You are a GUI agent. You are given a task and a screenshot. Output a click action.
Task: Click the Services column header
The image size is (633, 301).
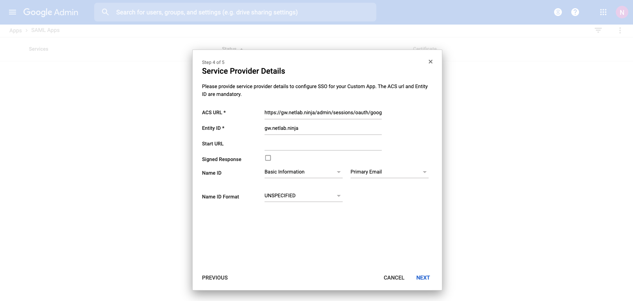pyautogui.click(x=39, y=49)
